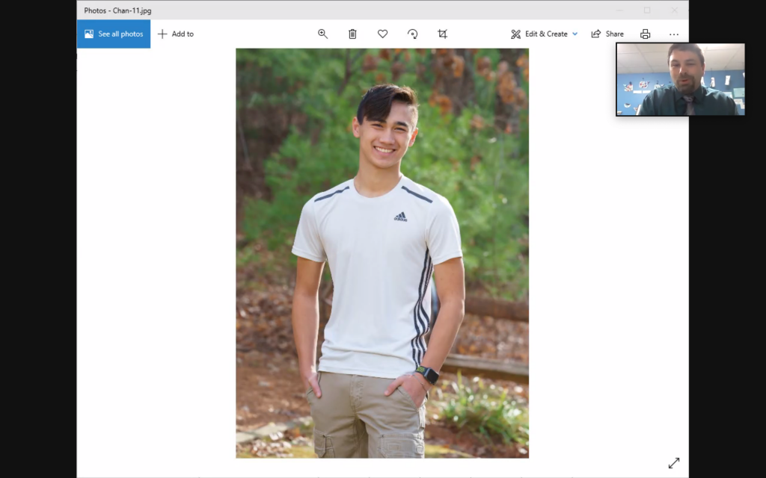Delete the photo with the trash icon
This screenshot has height=478, width=766.
pos(352,34)
